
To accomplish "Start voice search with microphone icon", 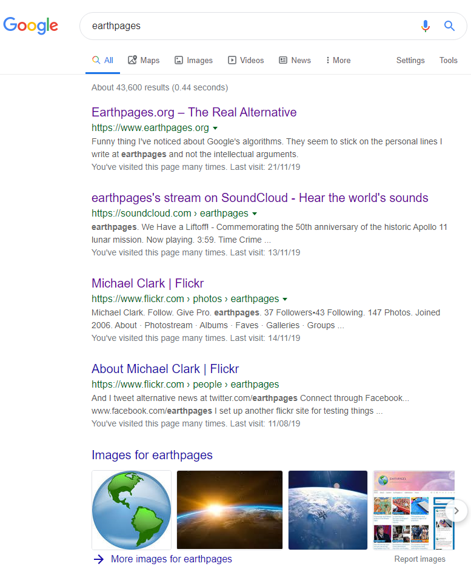I will [x=426, y=25].
